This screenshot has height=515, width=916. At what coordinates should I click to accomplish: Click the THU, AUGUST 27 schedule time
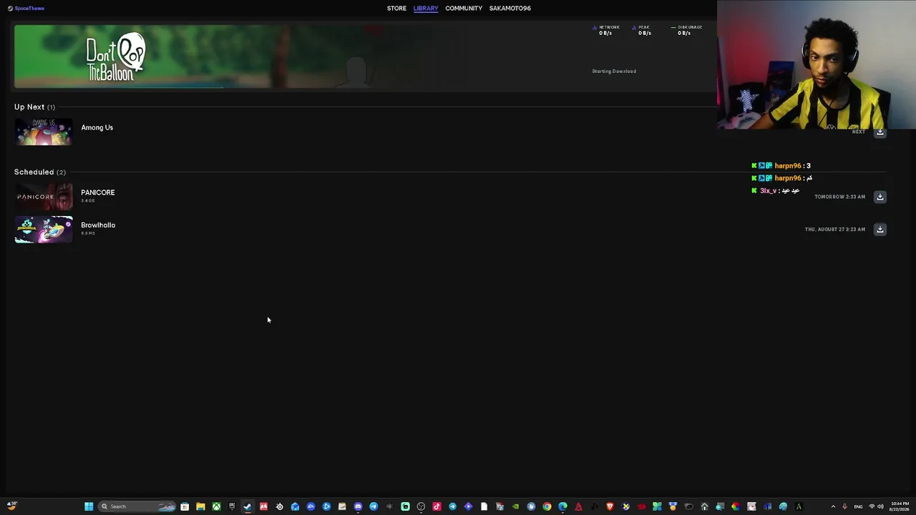835,230
